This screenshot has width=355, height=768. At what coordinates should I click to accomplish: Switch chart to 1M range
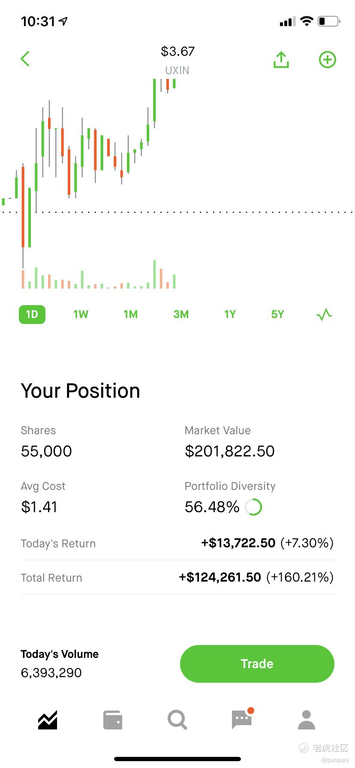pos(130,315)
